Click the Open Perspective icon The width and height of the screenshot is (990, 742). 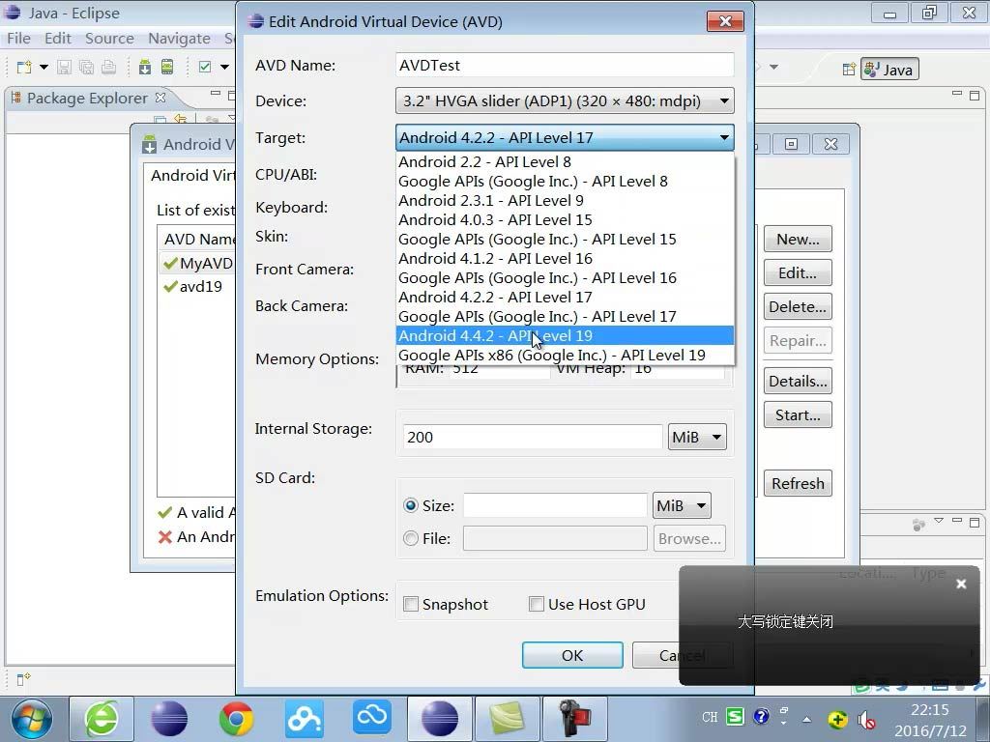(x=849, y=70)
